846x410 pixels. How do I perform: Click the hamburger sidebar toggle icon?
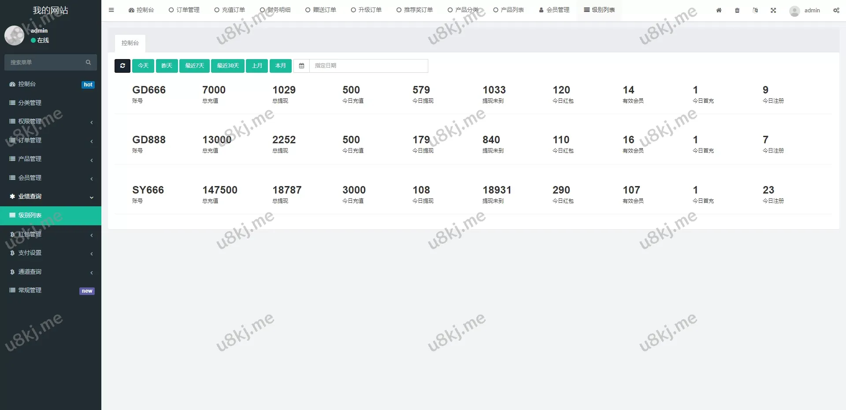click(111, 10)
